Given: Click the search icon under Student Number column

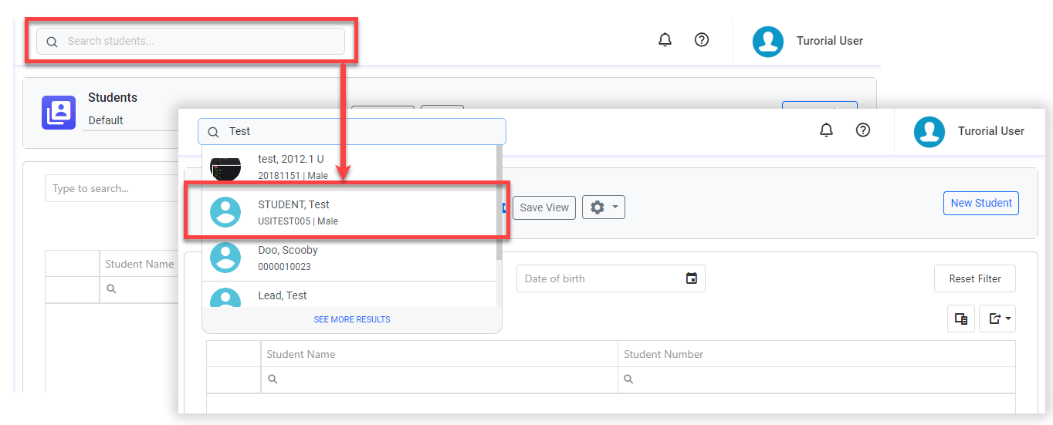Looking at the screenshot, I should [x=628, y=379].
